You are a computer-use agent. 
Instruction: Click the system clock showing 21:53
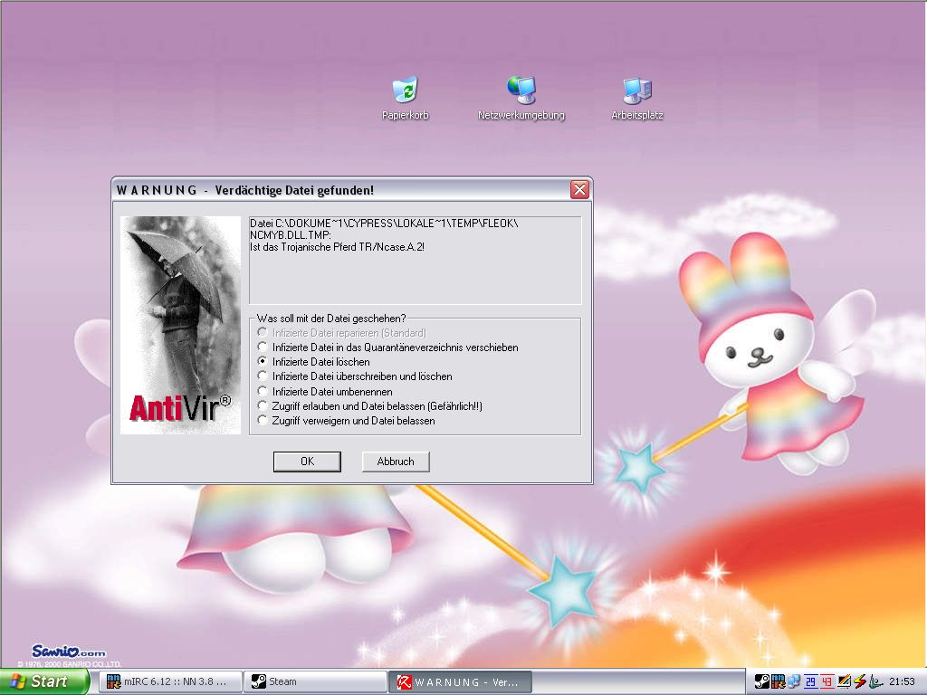(902, 682)
